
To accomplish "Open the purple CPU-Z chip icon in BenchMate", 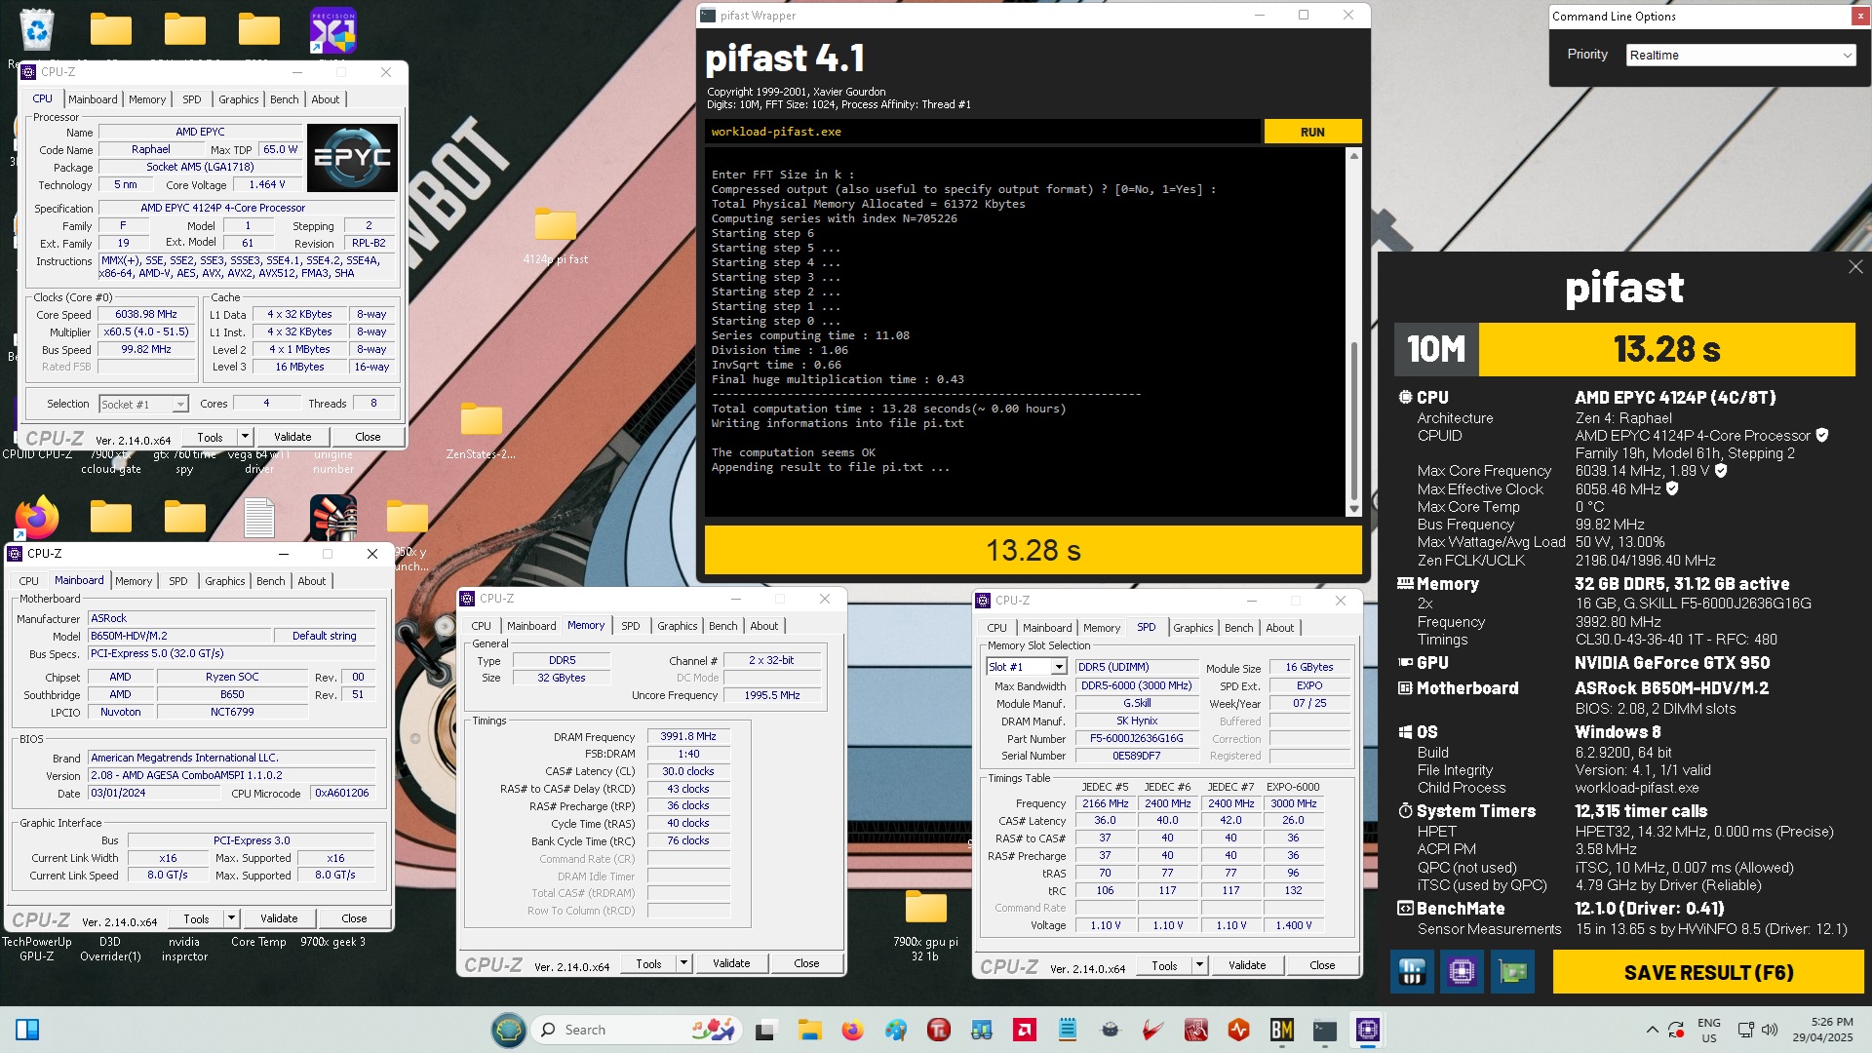I will pos(1462,972).
